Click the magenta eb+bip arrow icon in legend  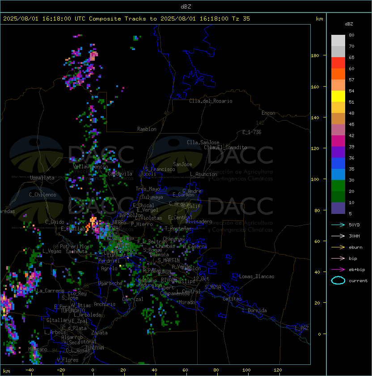tap(338, 270)
